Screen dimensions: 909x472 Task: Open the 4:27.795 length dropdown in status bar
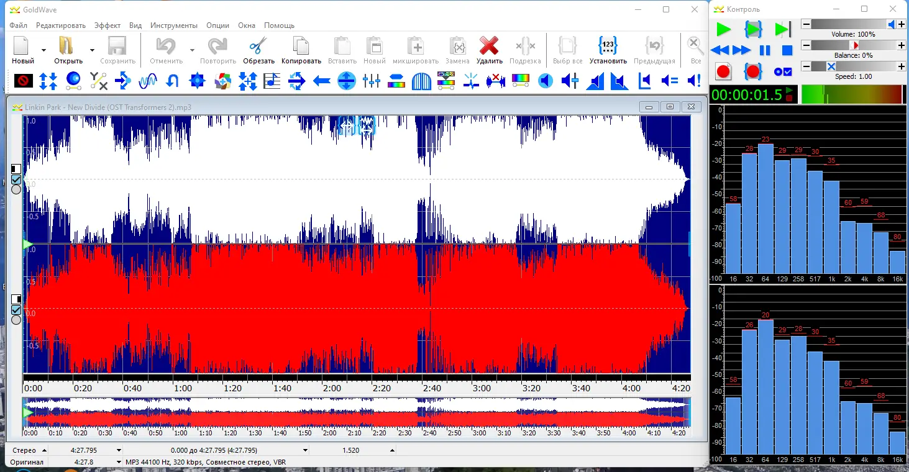[x=119, y=450]
